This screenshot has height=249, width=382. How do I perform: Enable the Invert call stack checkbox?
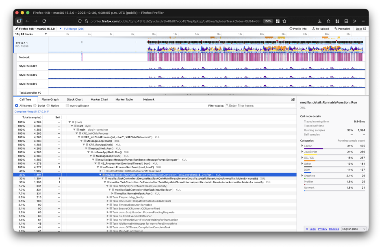pyautogui.click(x=67, y=105)
